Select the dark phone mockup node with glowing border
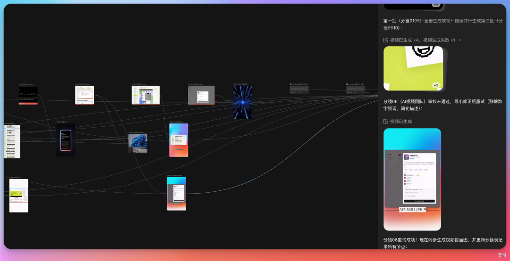The width and height of the screenshot is (510, 261). tap(66, 140)
